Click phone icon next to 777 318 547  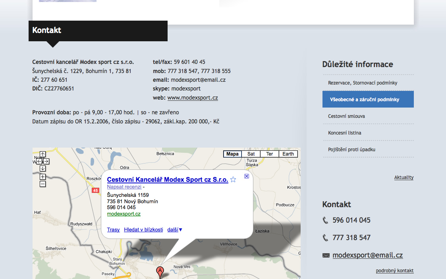(326, 237)
